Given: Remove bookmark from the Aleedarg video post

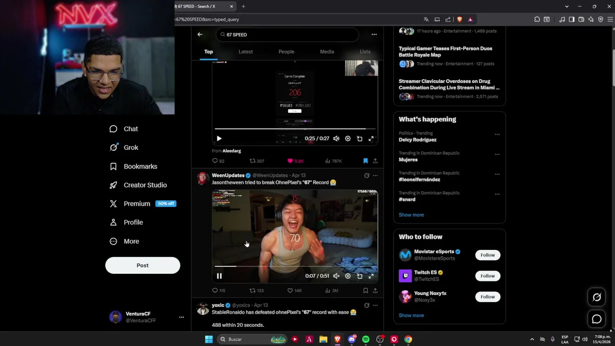Looking at the screenshot, I should [366, 161].
